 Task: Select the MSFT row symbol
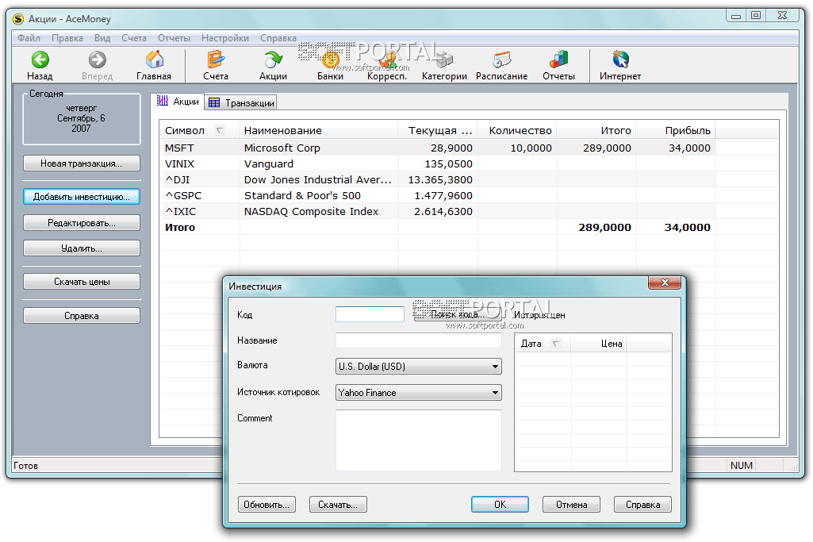tap(179, 148)
